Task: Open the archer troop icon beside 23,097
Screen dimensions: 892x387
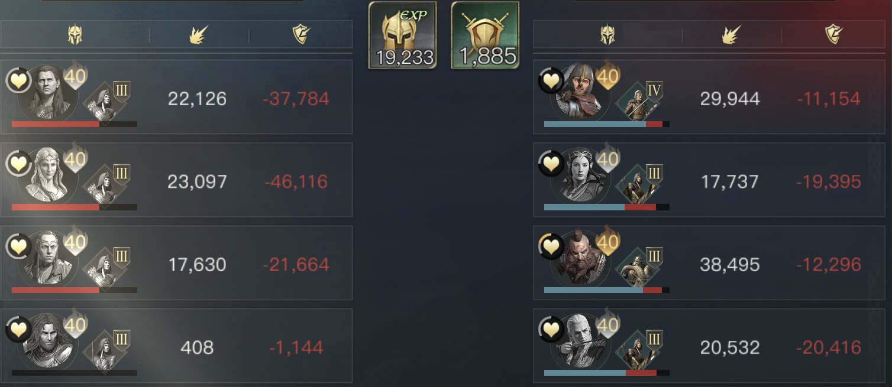Action: [106, 184]
